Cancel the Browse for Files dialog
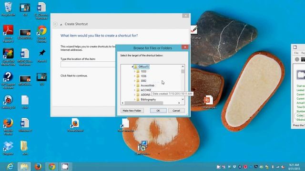Screen dimensions: 305x171 176,111
